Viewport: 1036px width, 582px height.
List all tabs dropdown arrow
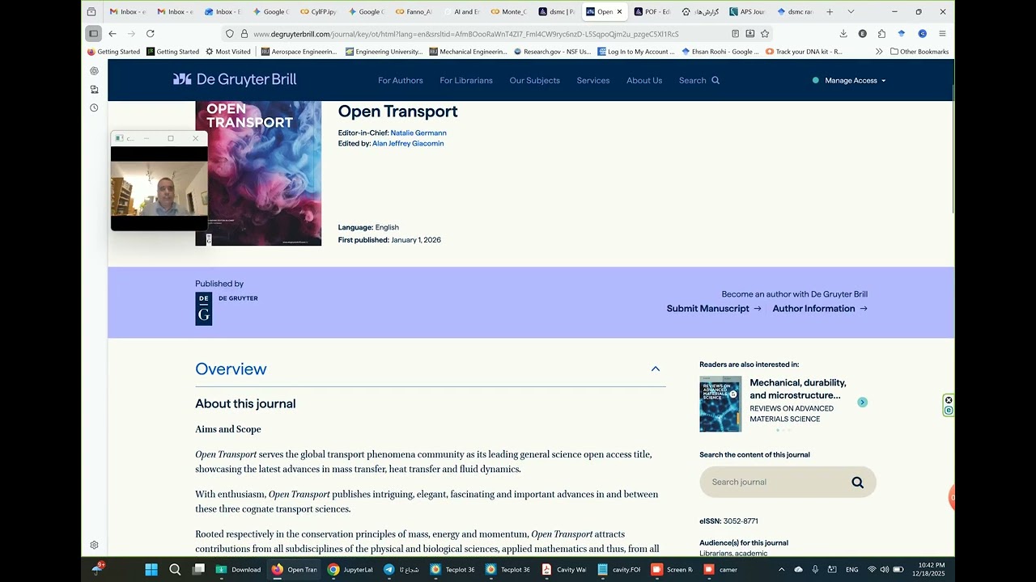click(851, 12)
